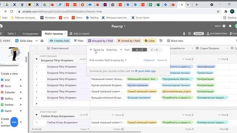This screenshot has height=133, width=237.
Task: Open the Color options
Action: click(150, 41)
